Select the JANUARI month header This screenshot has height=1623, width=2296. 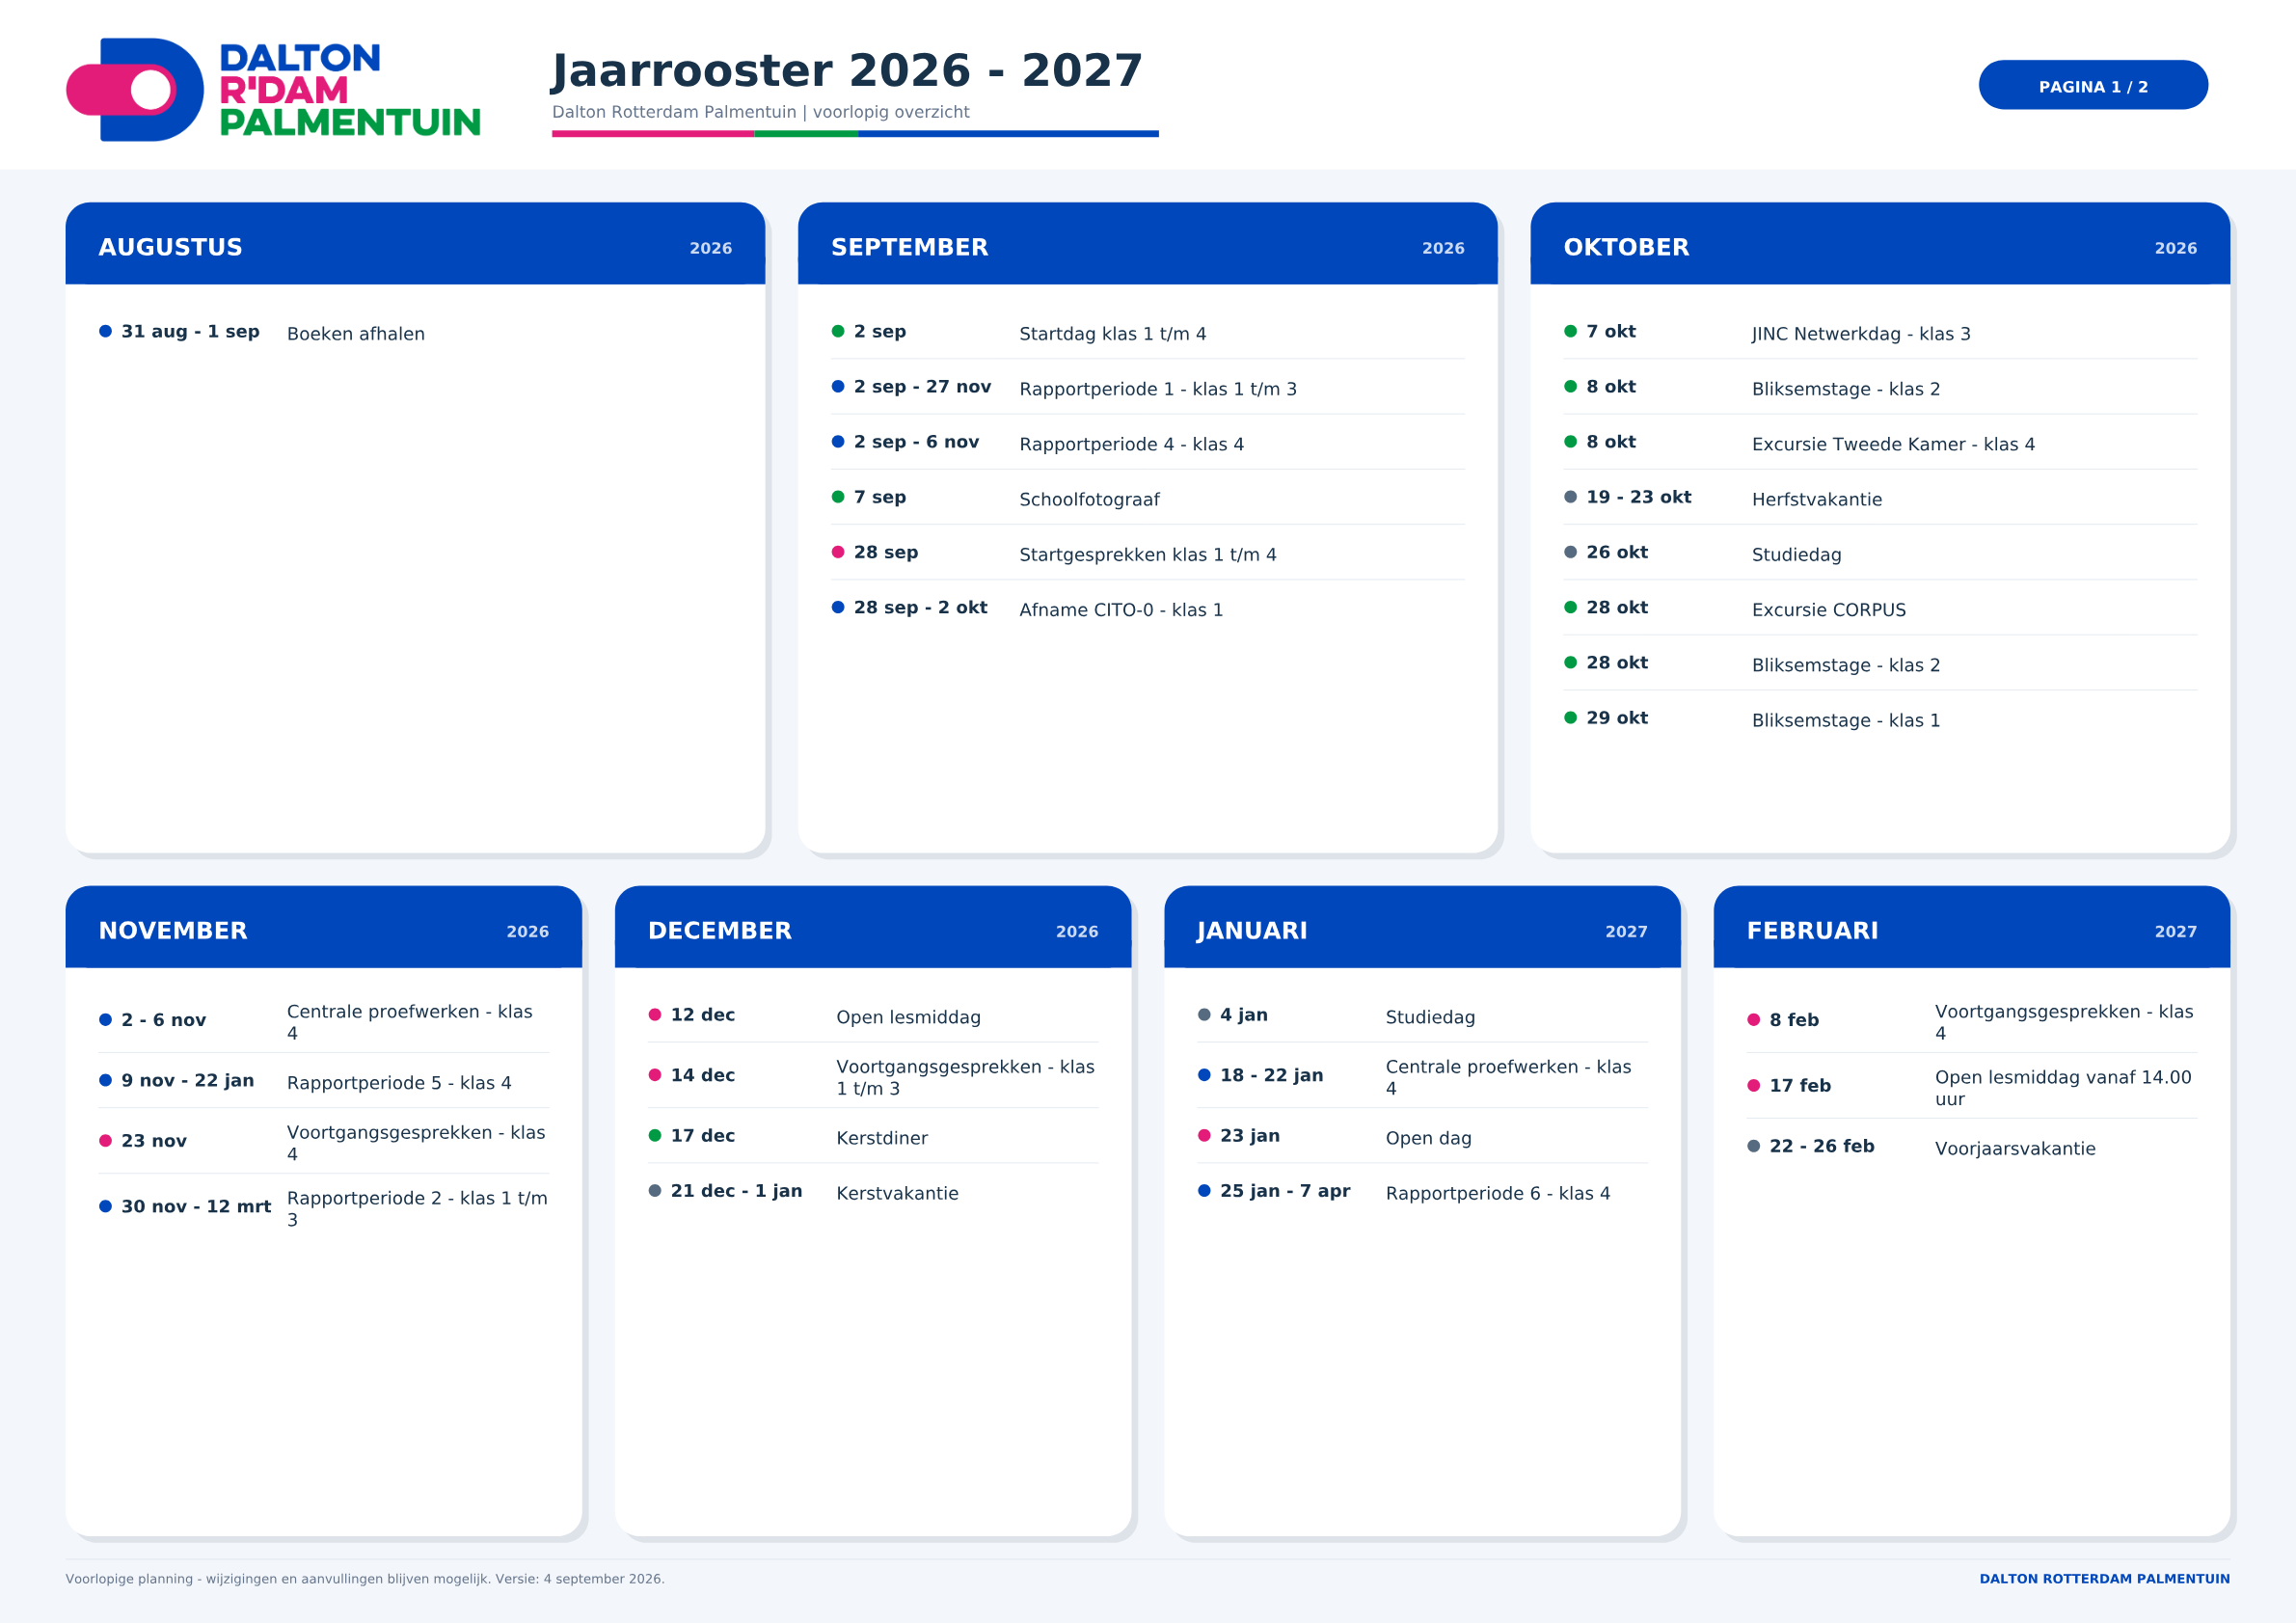1422,927
